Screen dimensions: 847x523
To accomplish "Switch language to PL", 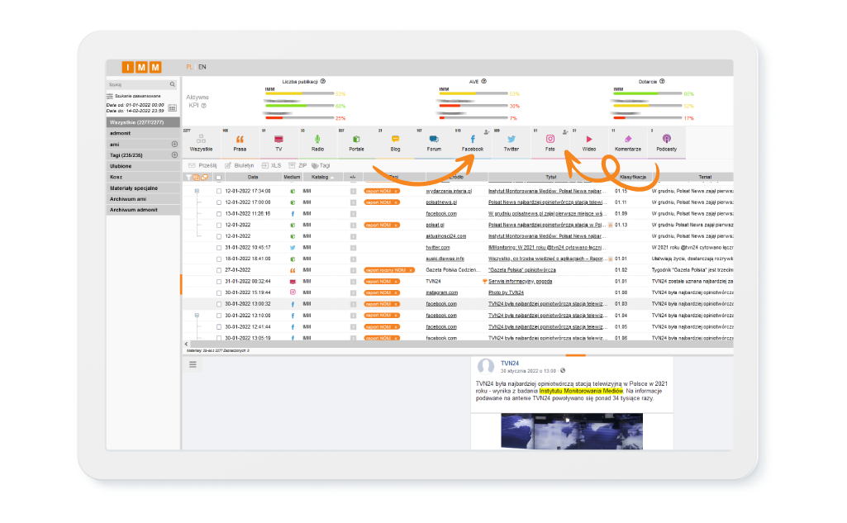I will click(189, 67).
